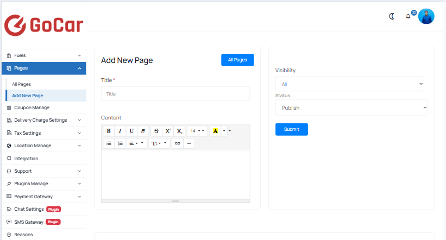This screenshot has width=446, height=240.
Task: Open the Visibility dropdown
Action: point(349,84)
